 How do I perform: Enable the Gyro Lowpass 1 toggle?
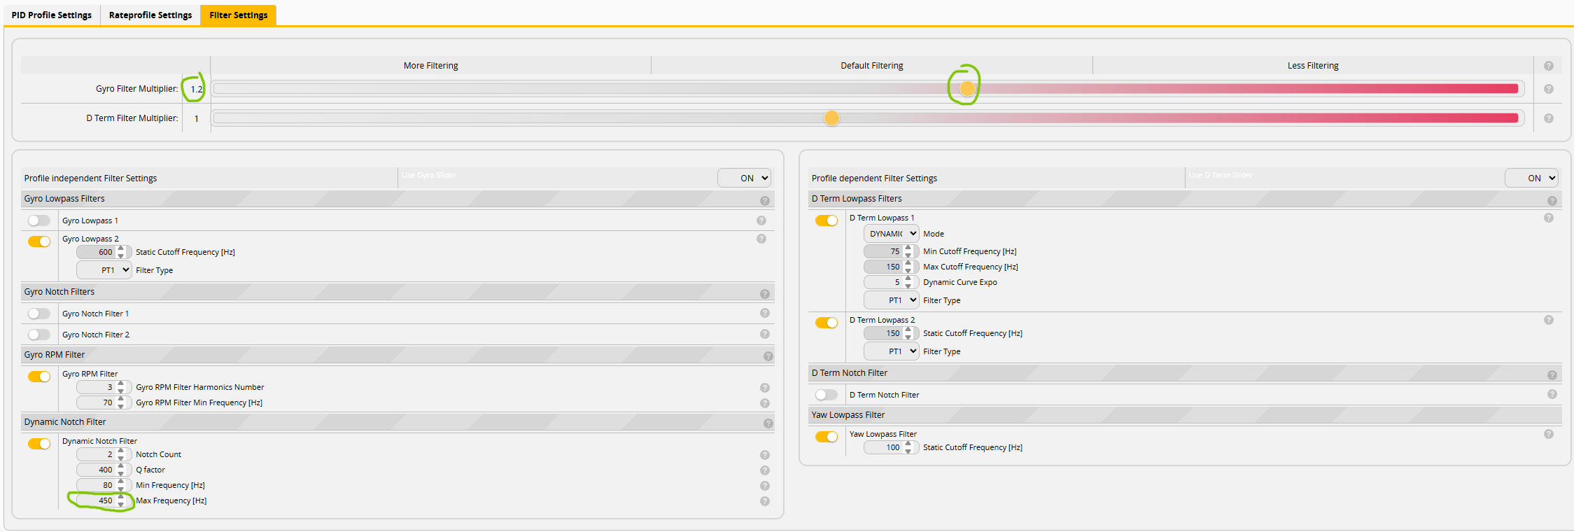coord(39,220)
